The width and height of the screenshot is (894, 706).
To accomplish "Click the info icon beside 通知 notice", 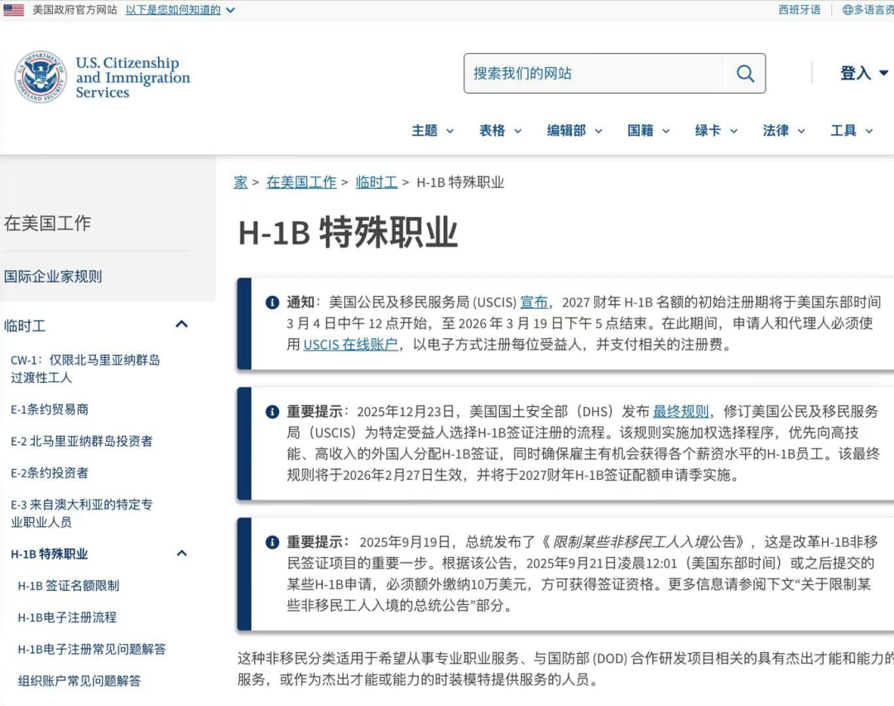I will [272, 302].
